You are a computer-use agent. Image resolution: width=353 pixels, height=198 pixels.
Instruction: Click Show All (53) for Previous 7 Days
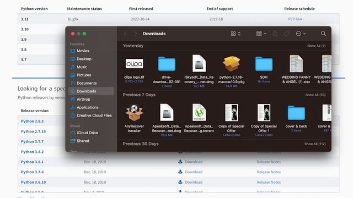315,95
